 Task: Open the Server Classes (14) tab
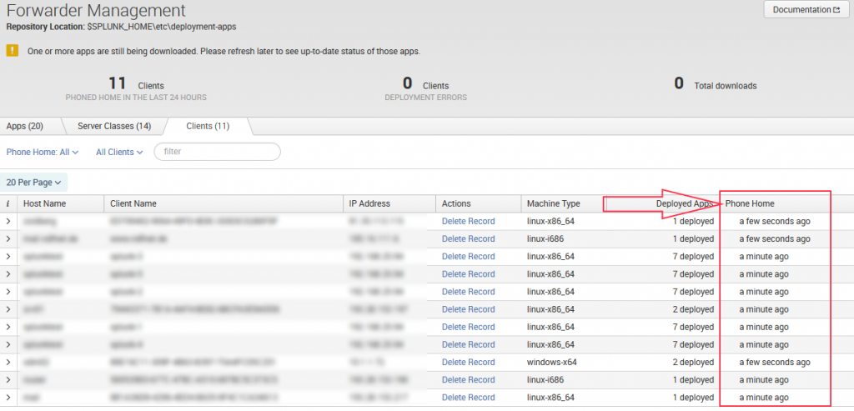click(x=114, y=126)
